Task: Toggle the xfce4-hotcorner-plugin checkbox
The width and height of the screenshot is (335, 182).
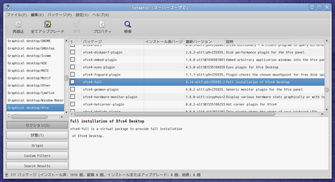Action: pos(72,104)
